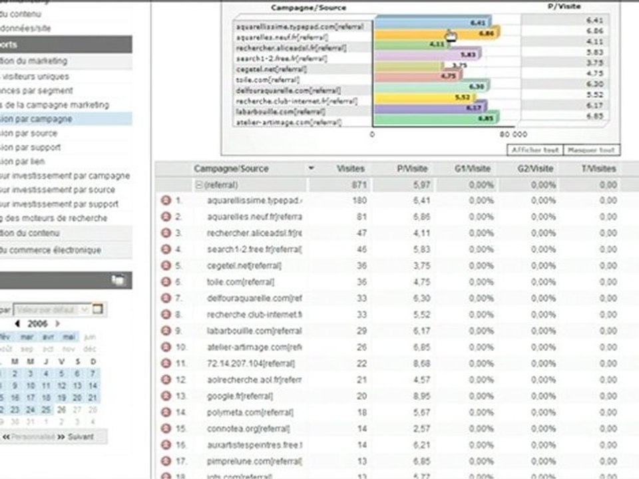Select the month avr in the calendar
Screen dimensions: 639x479
(49, 337)
